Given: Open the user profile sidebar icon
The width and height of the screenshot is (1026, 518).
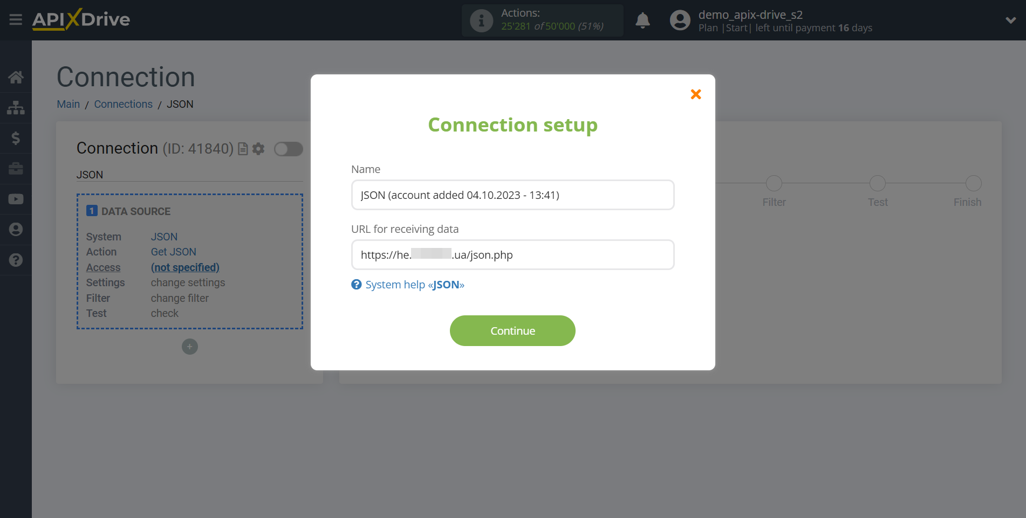Looking at the screenshot, I should (x=16, y=230).
